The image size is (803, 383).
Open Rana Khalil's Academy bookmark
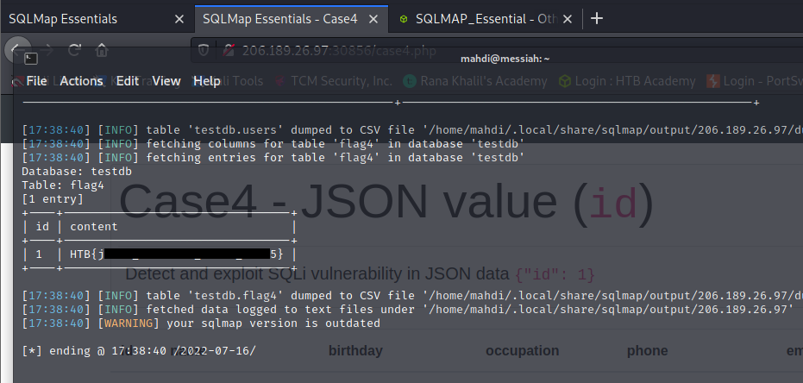click(474, 81)
